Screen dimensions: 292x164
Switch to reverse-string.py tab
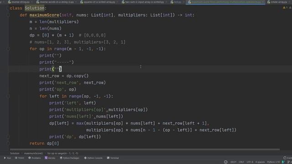(19, 2)
